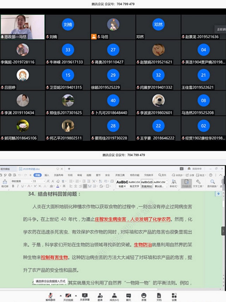Image resolution: width=226 pixels, height=302 pixels.
Task: Unmute the microphone in meeting toolbar
Action: click(50, 297)
